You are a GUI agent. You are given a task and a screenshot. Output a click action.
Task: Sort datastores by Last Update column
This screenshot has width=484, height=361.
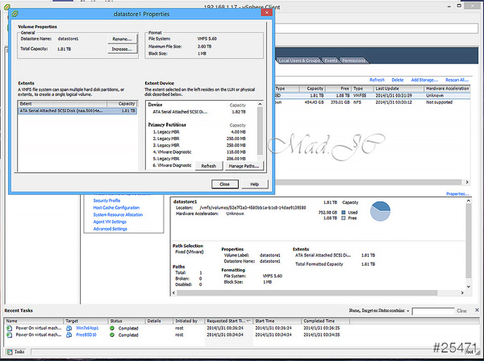(x=394, y=89)
